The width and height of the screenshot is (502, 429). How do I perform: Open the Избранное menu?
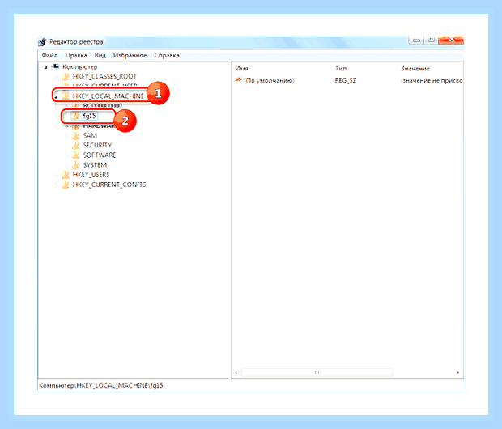point(130,55)
